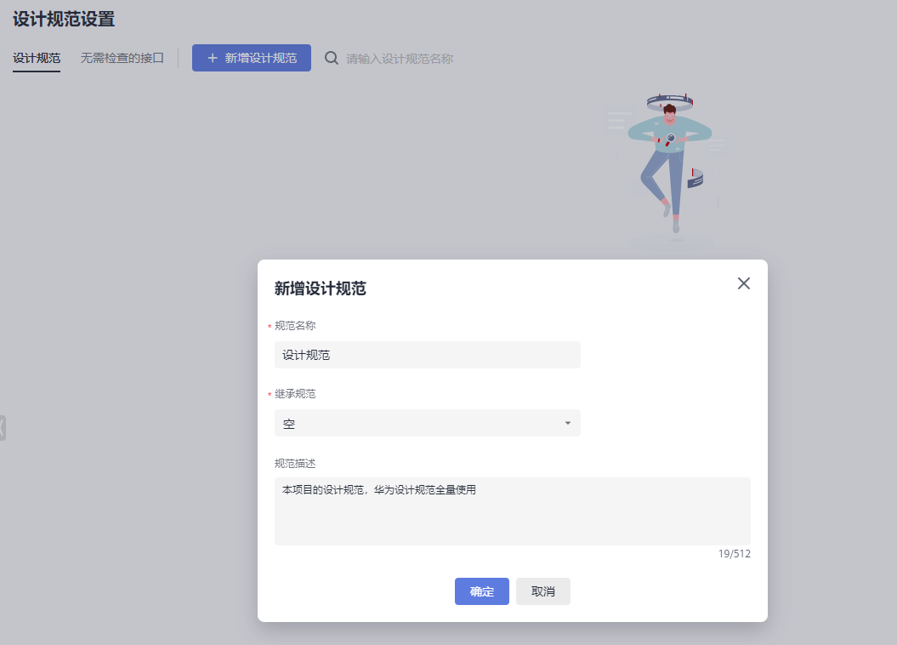Focus the 规范名称 input field
The width and height of the screenshot is (897, 645).
click(428, 355)
